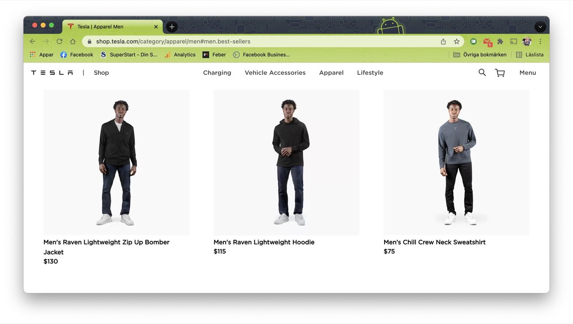The height and width of the screenshot is (324, 573).
Task: Click the Men's Chill Crew Neck Sweatshirt title
Action: tap(434, 242)
